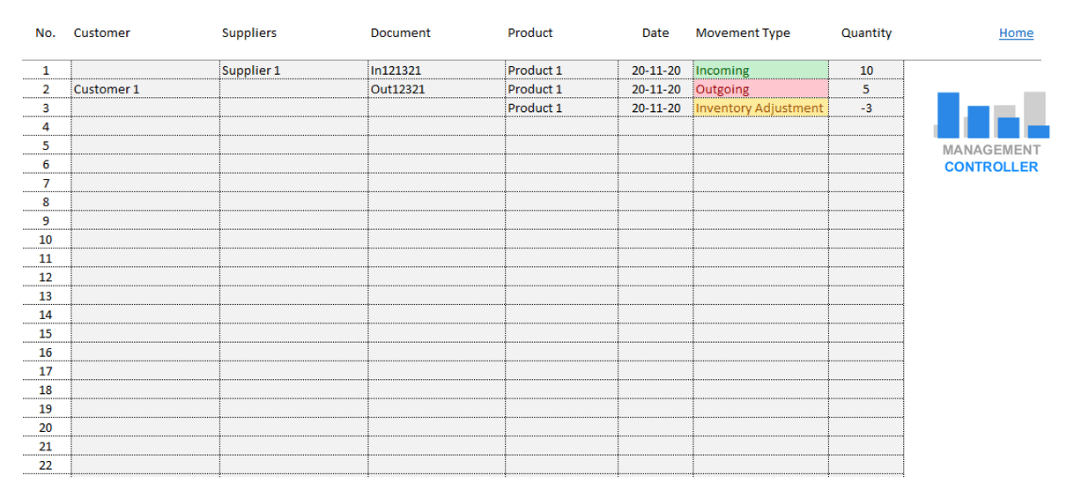The width and height of the screenshot is (1074, 498).
Task: Click the Management Controller logo
Action: point(991,132)
